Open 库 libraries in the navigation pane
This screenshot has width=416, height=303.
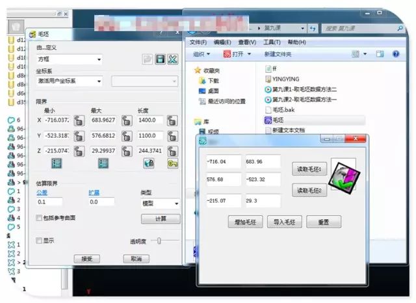pos(201,122)
